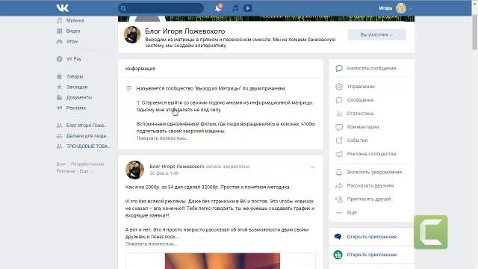The image size is (478, 269).
Task: Open Документы in left sidebar
Action: pyautogui.click(x=79, y=97)
